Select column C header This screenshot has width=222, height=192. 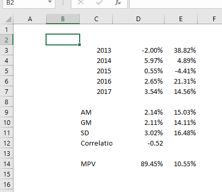tap(96, 19)
